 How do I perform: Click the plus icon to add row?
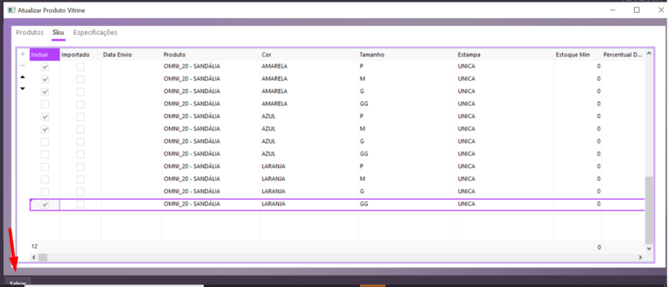[22, 54]
